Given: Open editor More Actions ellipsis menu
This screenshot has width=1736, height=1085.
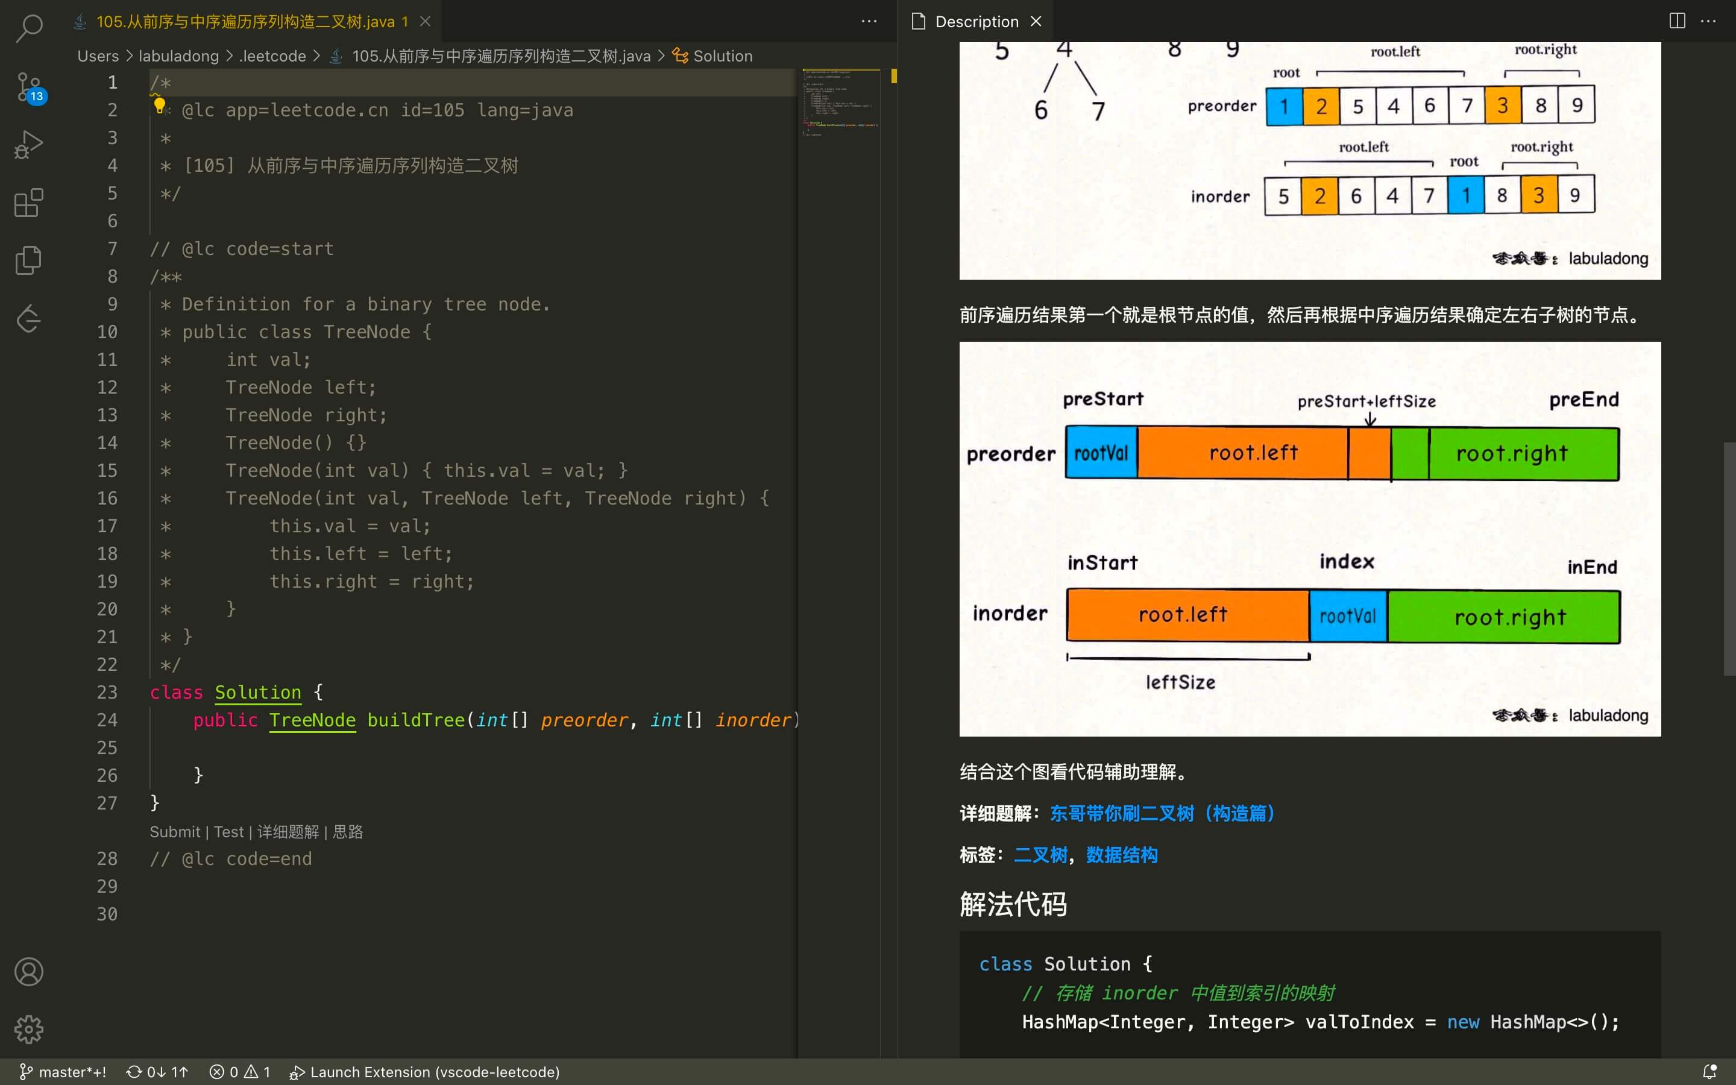Looking at the screenshot, I should pos(869,21).
